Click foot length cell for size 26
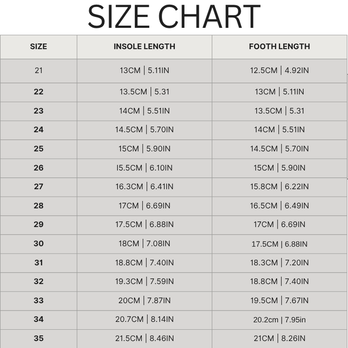348x348 pixels. (x=279, y=168)
